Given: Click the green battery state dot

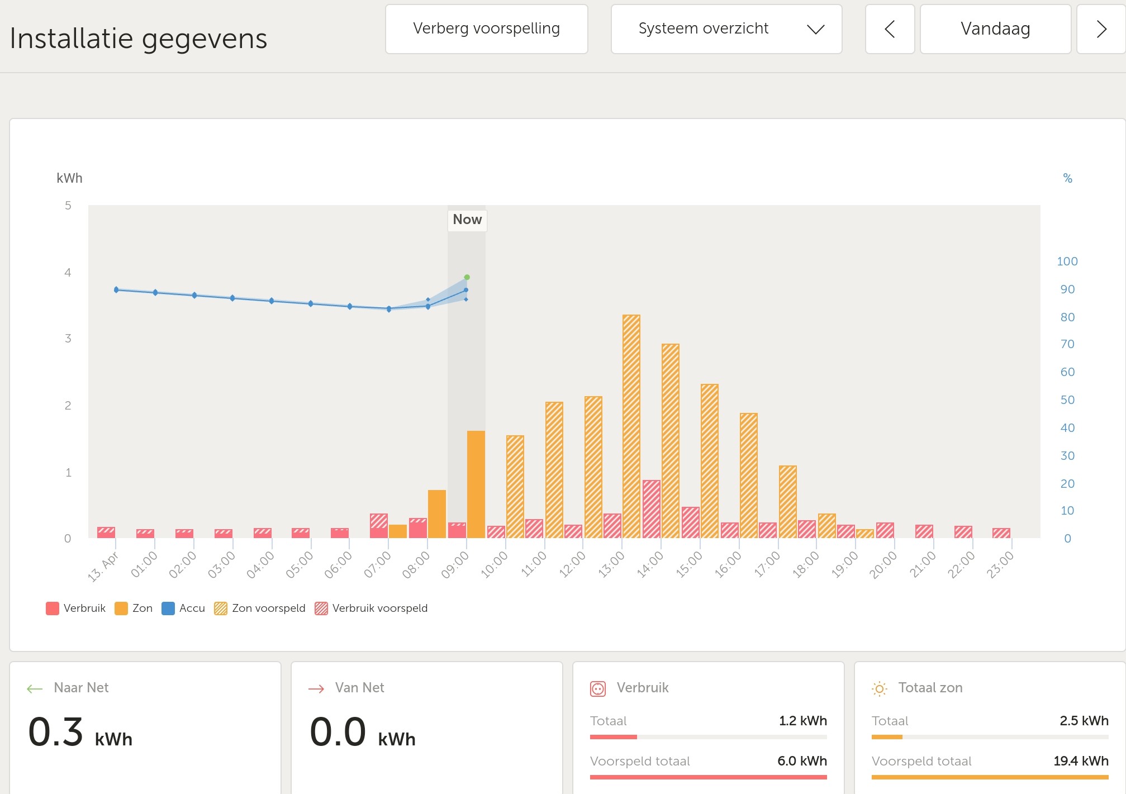Looking at the screenshot, I should coord(467,277).
